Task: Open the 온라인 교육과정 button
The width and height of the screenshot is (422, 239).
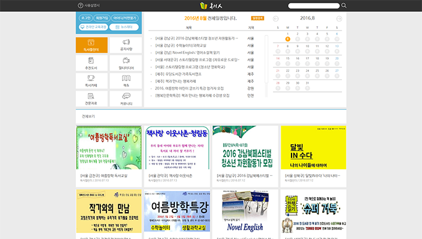Action: [x=93, y=27]
